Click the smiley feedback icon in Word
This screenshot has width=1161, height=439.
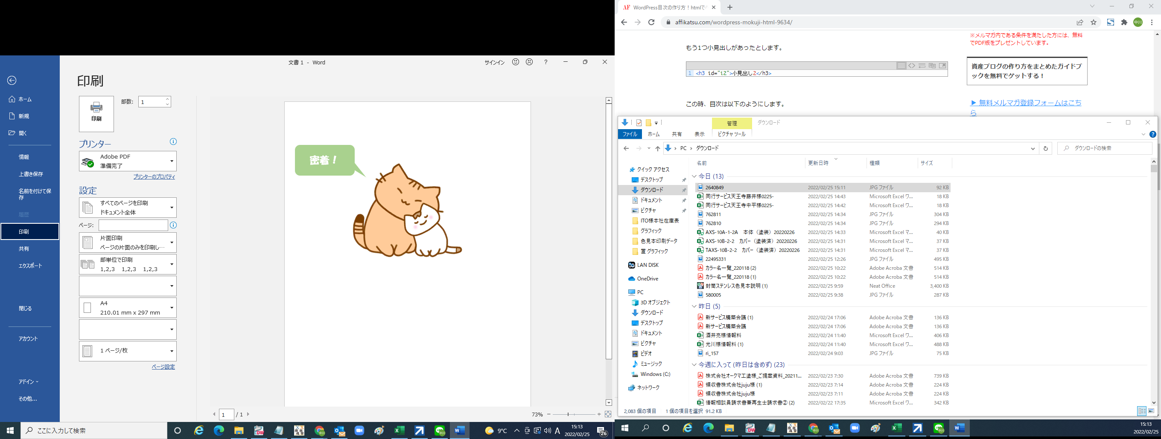pos(516,62)
